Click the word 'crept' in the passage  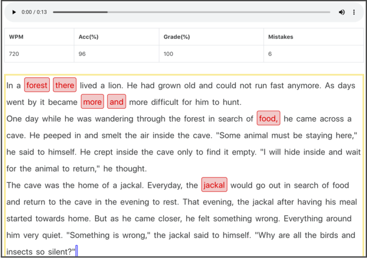[103, 152]
